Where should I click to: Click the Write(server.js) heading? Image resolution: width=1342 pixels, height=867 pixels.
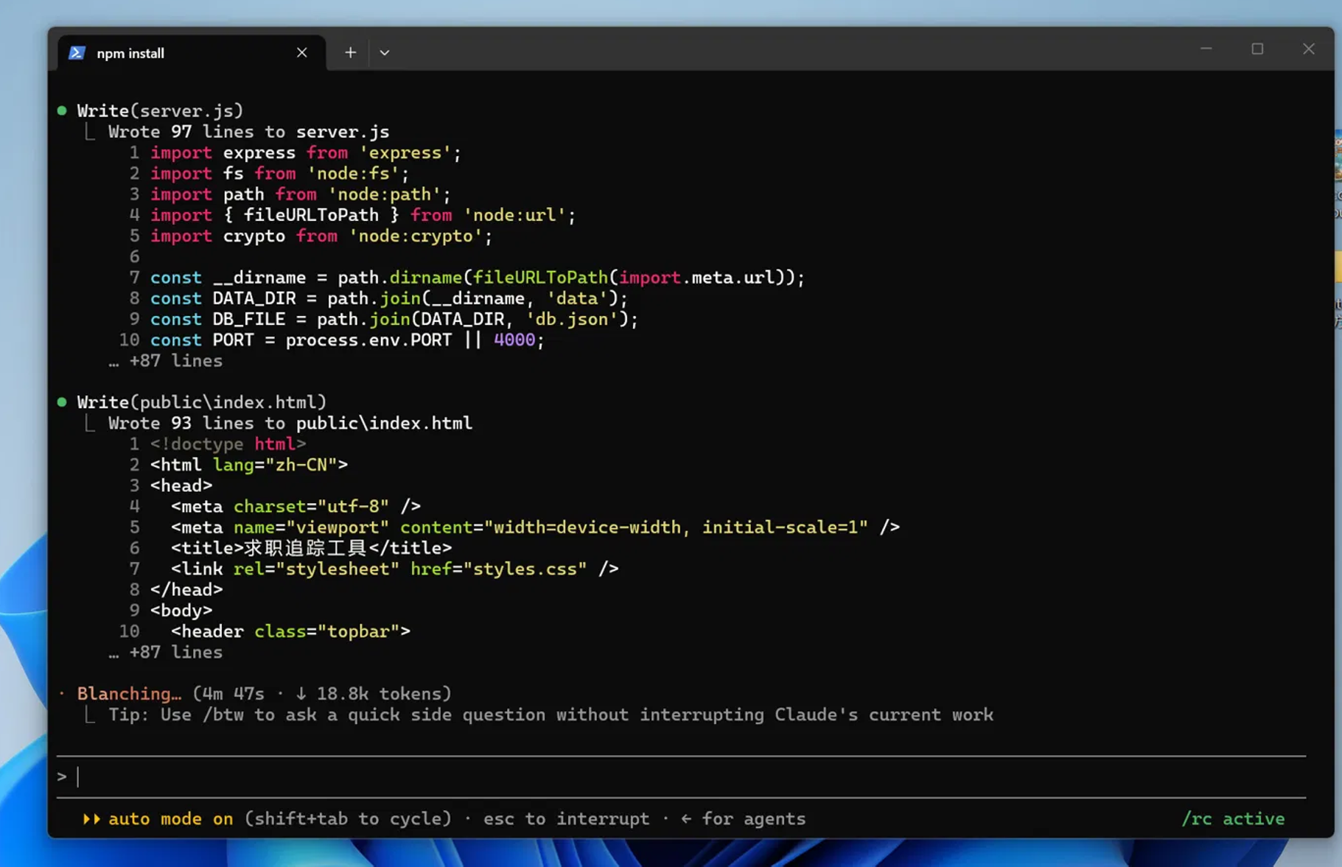(160, 110)
